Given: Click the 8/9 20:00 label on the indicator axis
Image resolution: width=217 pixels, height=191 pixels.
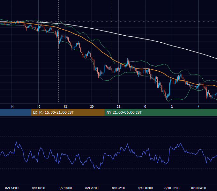Looking at the screenshot, I should click(92, 188).
